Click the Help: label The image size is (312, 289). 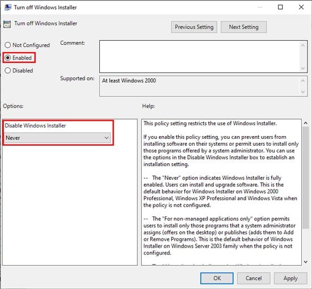(x=148, y=106)
